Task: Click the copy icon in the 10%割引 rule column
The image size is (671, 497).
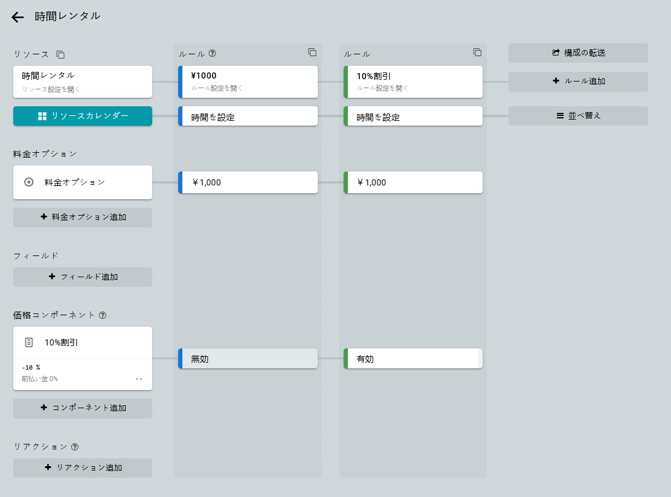Action: coord(477,53)
